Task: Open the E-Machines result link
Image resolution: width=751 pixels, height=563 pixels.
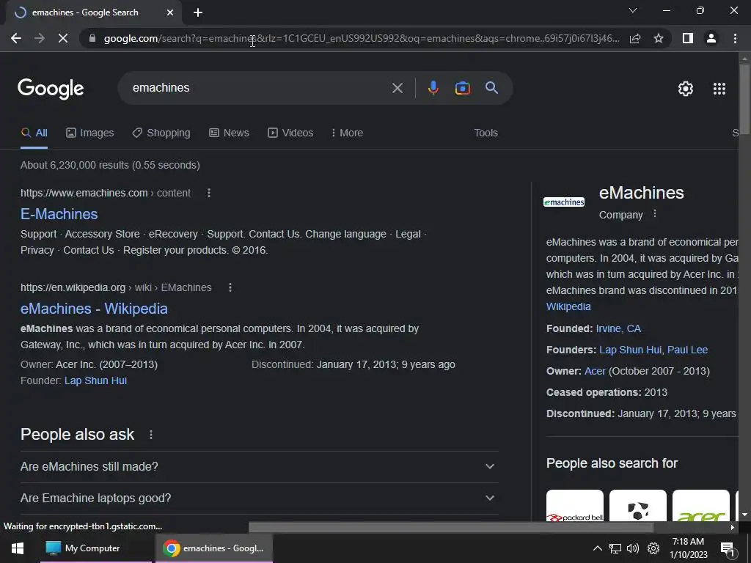Action: pyautogui.click(x=59, y=214)
